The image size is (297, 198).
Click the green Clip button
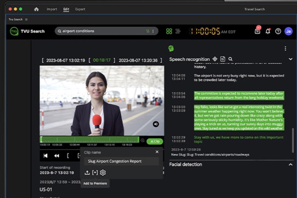point(155,141)
